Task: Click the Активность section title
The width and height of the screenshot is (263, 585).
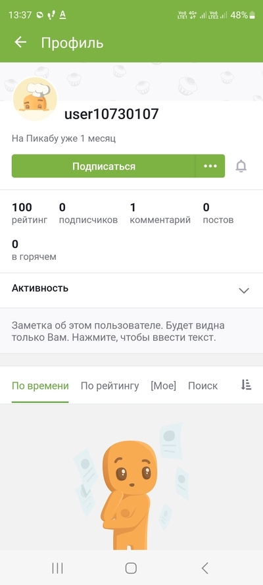Action: click(40, 288)
